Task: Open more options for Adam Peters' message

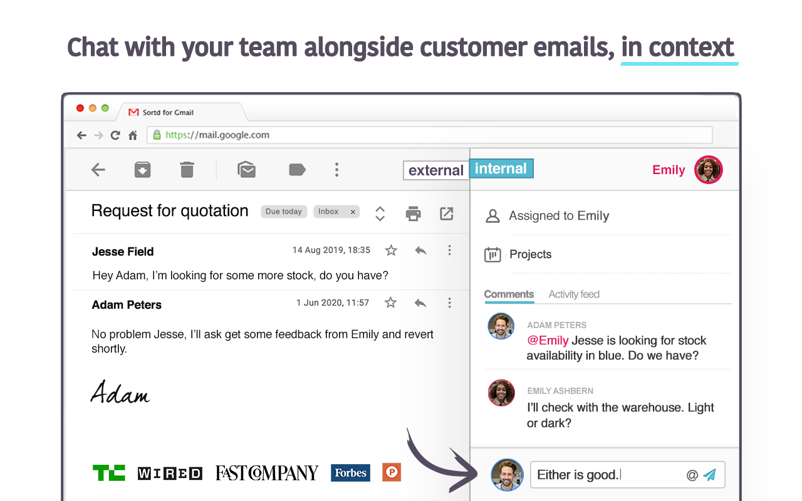Action: point(449,303)
